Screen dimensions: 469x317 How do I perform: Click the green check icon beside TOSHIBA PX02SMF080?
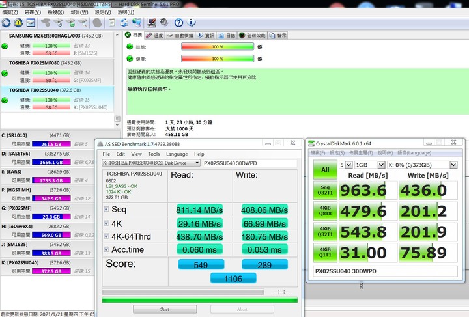pos(5,73)
